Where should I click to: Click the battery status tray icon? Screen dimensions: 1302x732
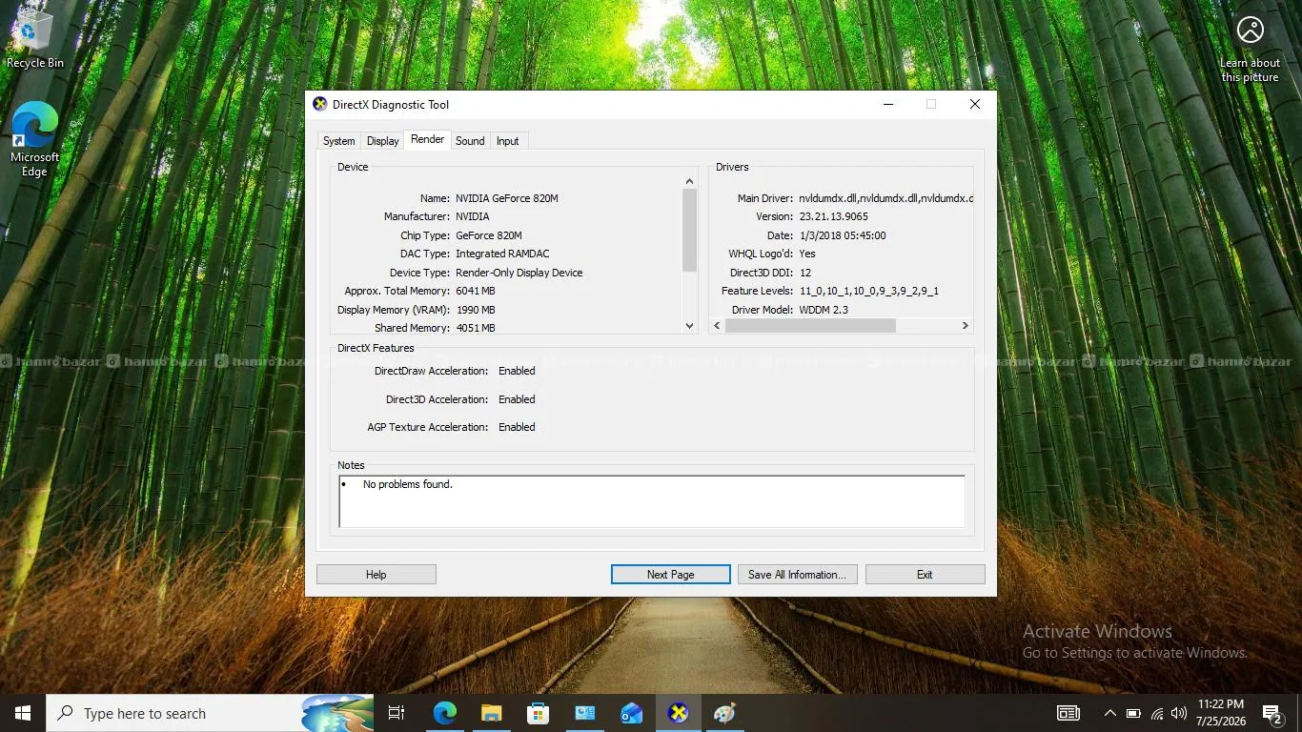[1133, 713]
